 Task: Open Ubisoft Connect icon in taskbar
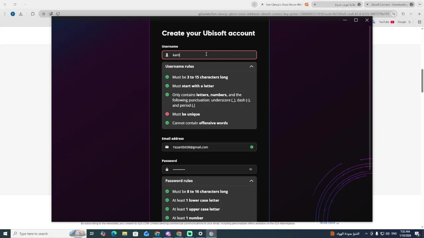pos(211,234)
